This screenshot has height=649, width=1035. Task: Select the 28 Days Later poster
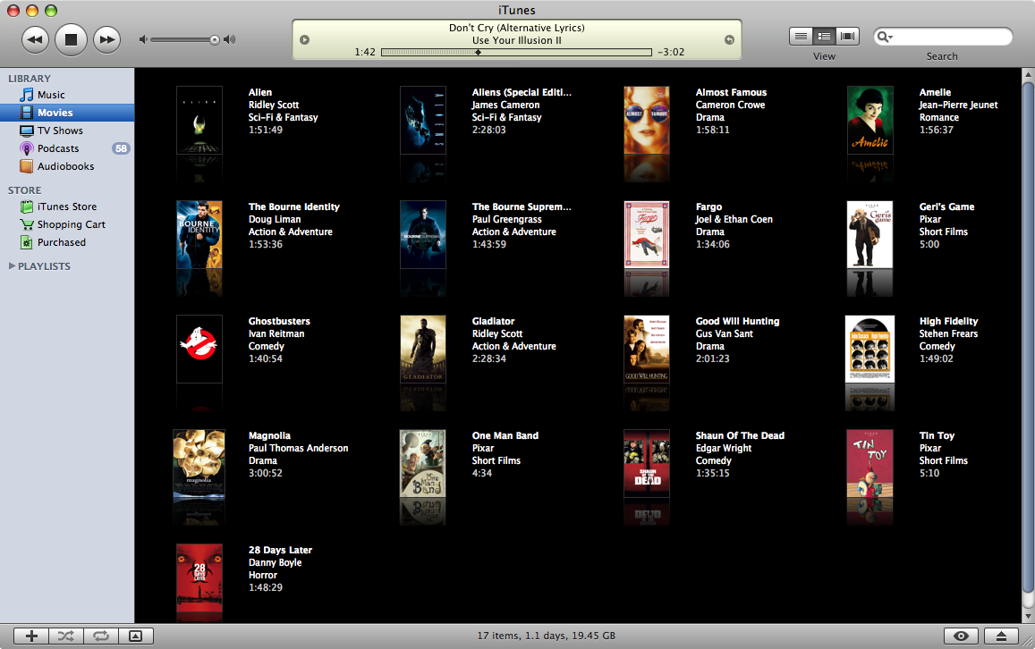(x=199, y=577)
